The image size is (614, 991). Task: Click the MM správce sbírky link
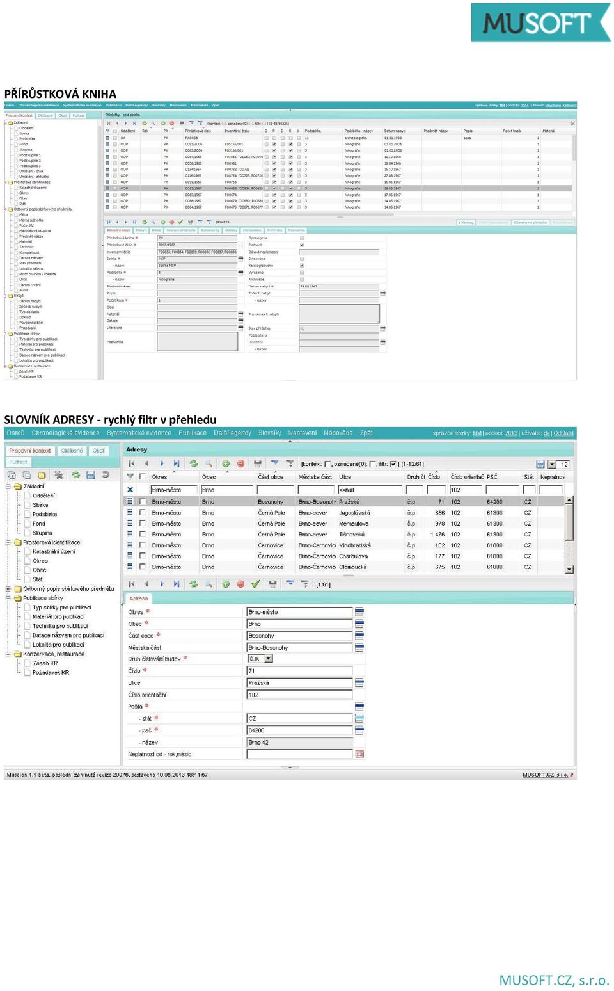(x=477, y=433)
